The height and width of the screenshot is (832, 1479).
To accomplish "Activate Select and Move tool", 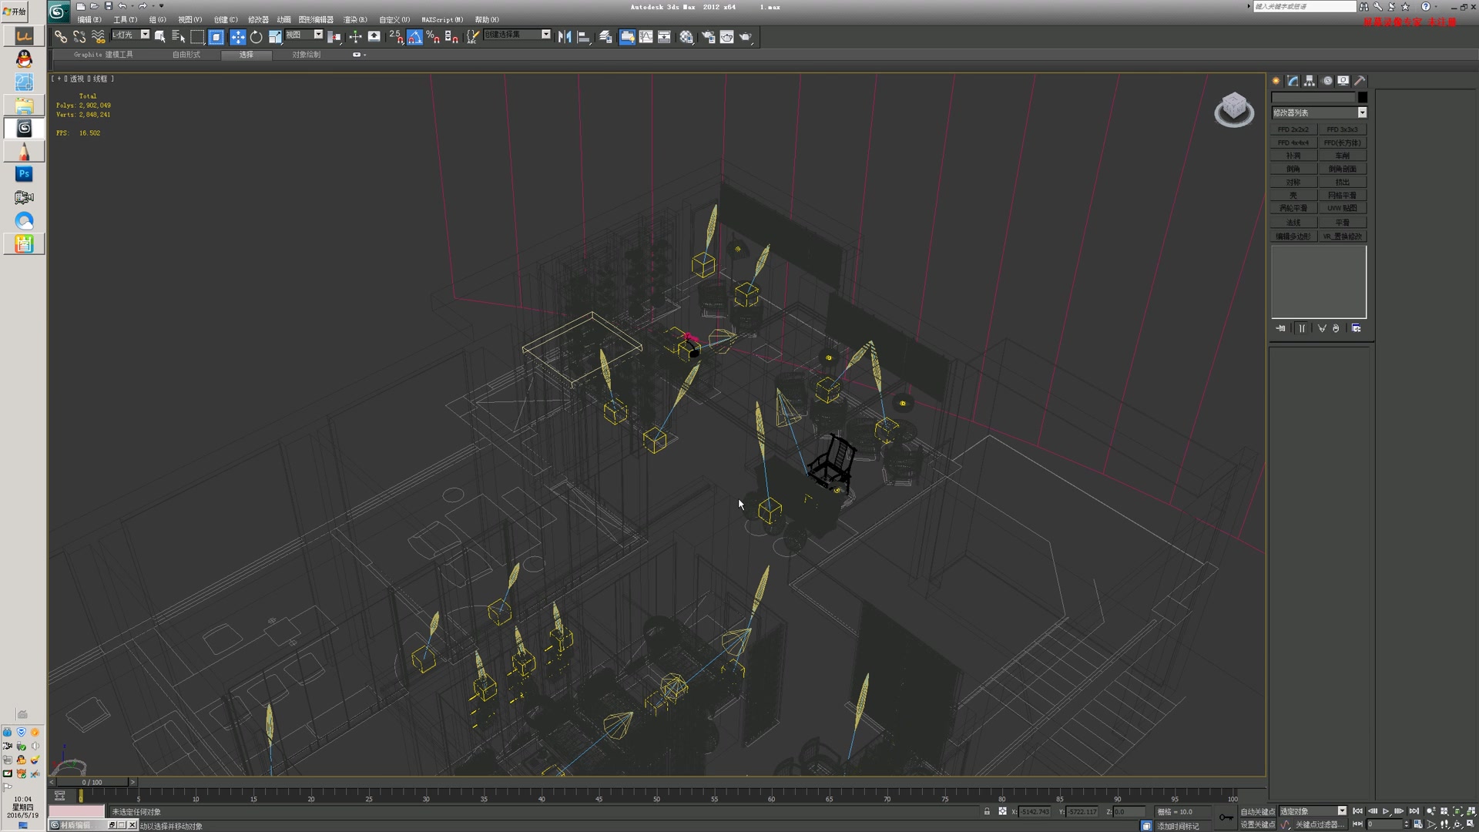I will (x=238, y=36).
